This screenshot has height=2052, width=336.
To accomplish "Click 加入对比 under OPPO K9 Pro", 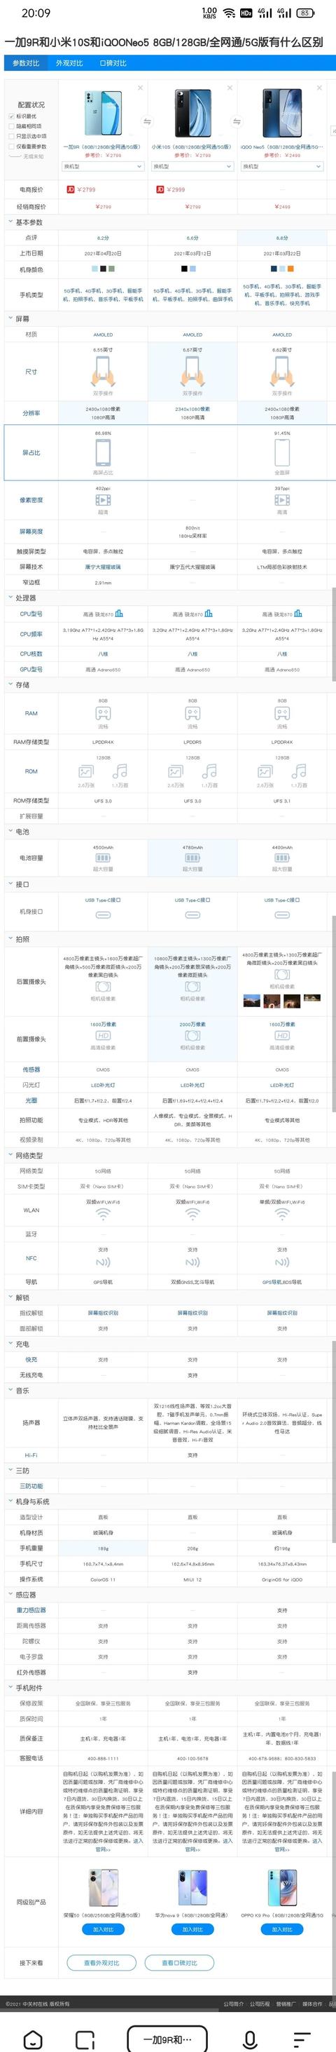I will point(282,1929).
